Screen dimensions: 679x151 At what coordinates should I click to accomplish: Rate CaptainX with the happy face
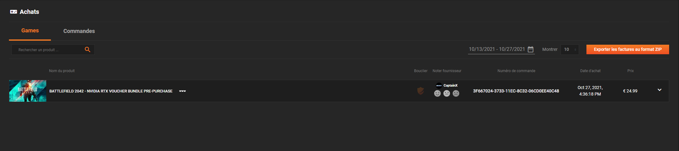click(x=437, y=93)
